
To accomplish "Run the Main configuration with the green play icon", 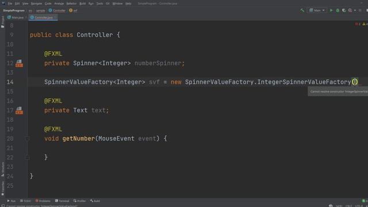I will [331, 10].
